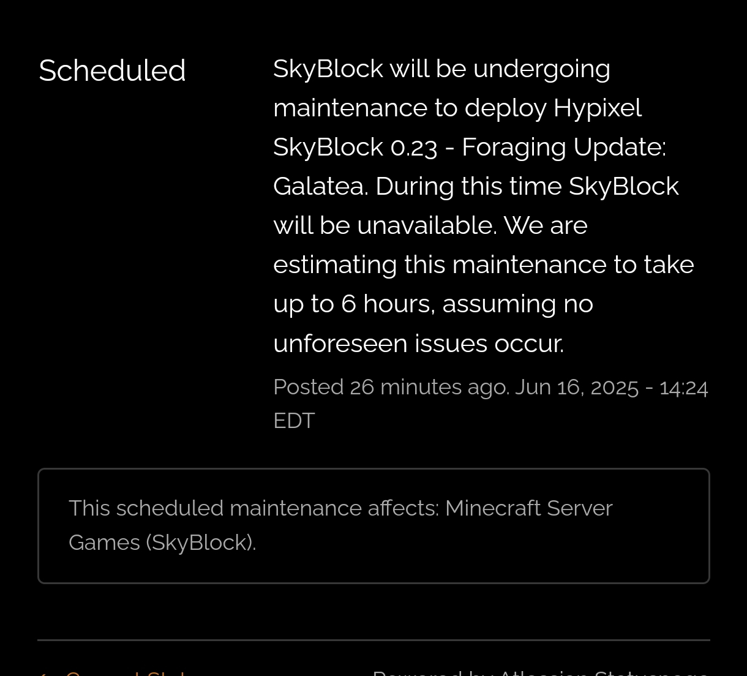Click the 'Jun 16, 2025 - 14:24' date text
747x676 pixels.
[612, 387]
